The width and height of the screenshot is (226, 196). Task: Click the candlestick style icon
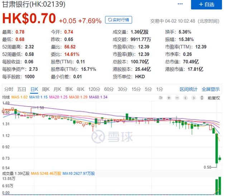202,98
